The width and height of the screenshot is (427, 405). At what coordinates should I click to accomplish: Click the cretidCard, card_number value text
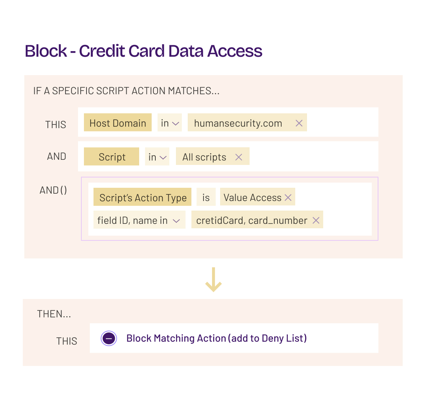(x=251, y=221)
